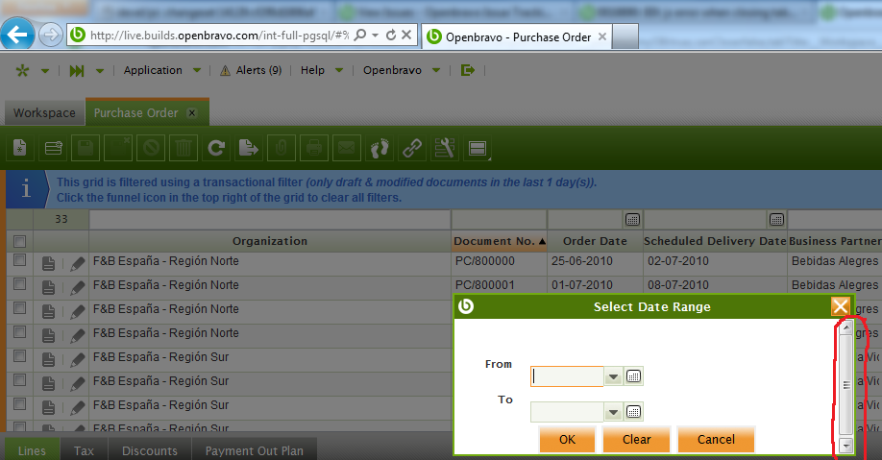
Task: Click the Print toolbar icon
Action: (314, 149)
